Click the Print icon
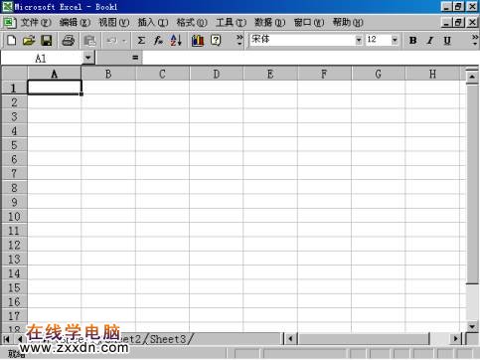Viewport: 480px width, 360px height. (69, 41)
